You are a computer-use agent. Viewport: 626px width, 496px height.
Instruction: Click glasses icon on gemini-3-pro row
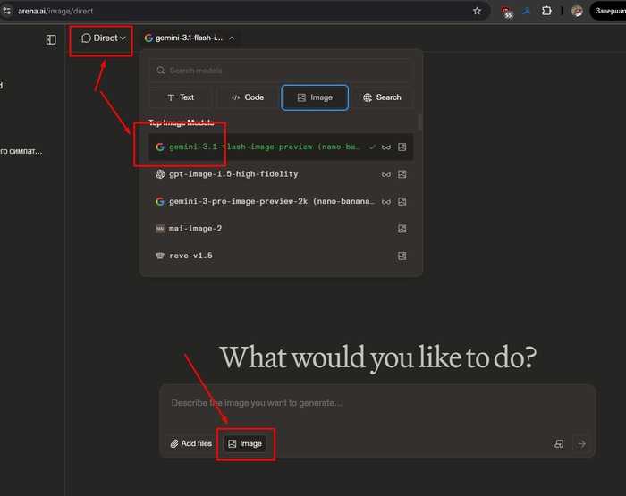point(386,201)
